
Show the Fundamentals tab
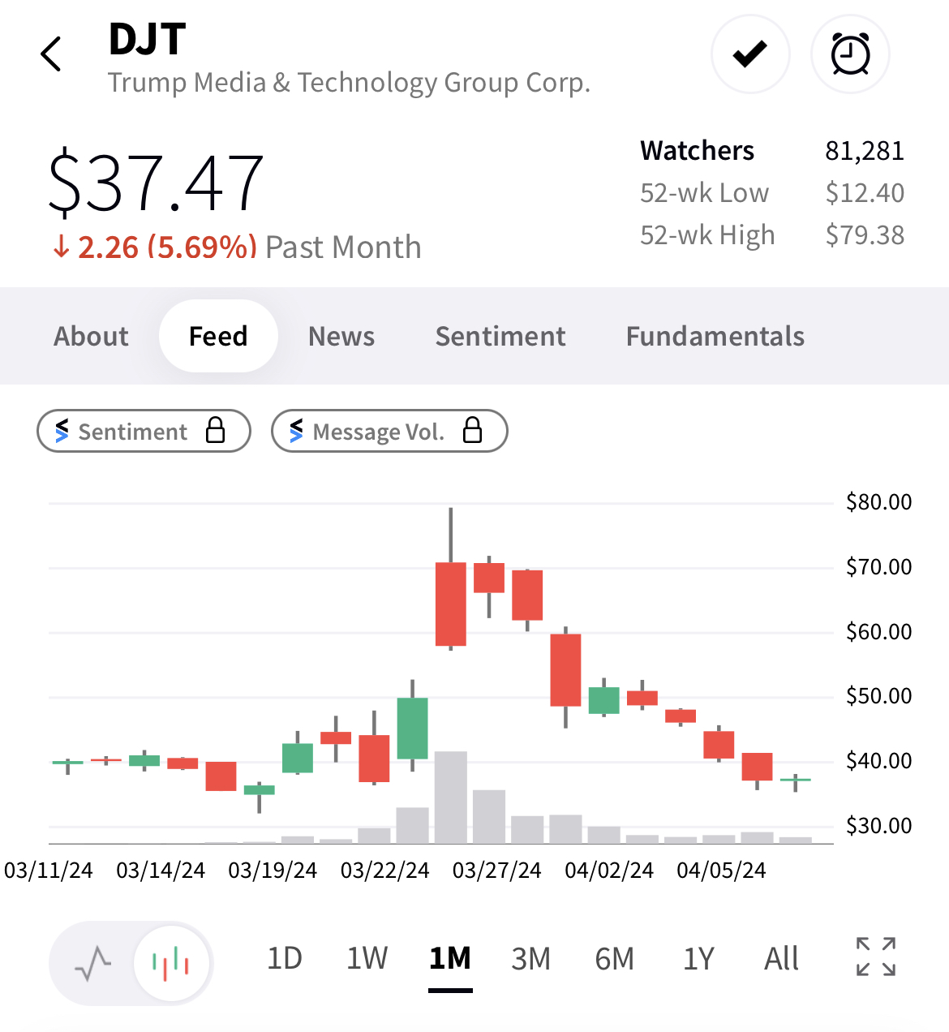715,336
